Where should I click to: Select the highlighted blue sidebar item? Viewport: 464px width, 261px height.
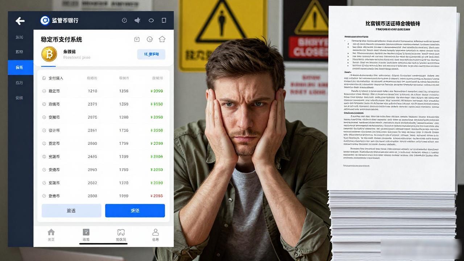21,67
